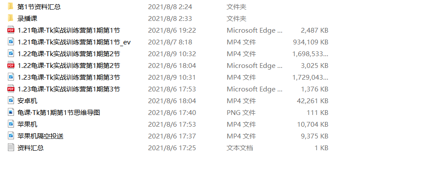Click the 安卓机 video file icon
The width and height of the screenshot is (424, 182).
(11, 101)
